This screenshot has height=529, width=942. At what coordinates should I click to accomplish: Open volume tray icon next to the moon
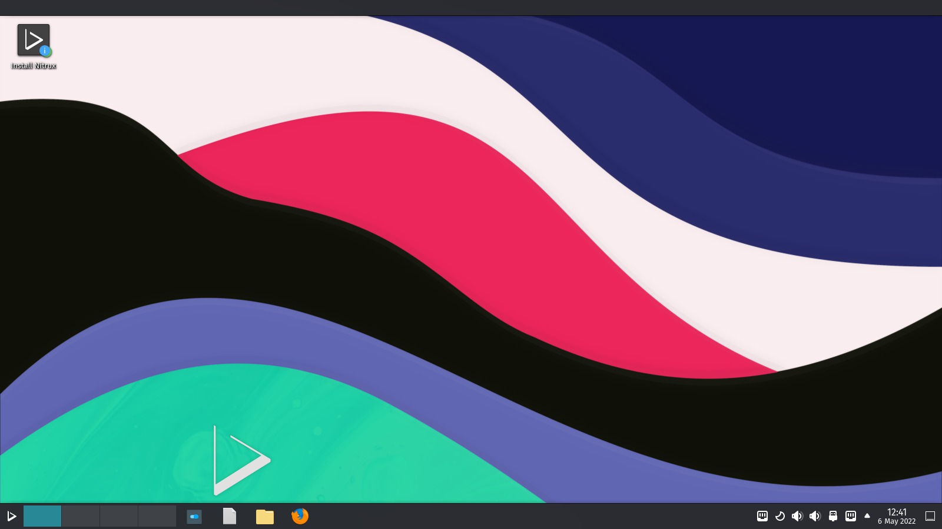[797, 516]
